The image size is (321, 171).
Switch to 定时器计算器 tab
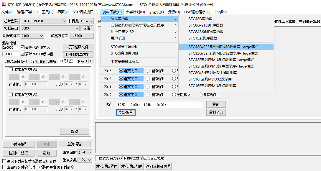pos(309,22)
